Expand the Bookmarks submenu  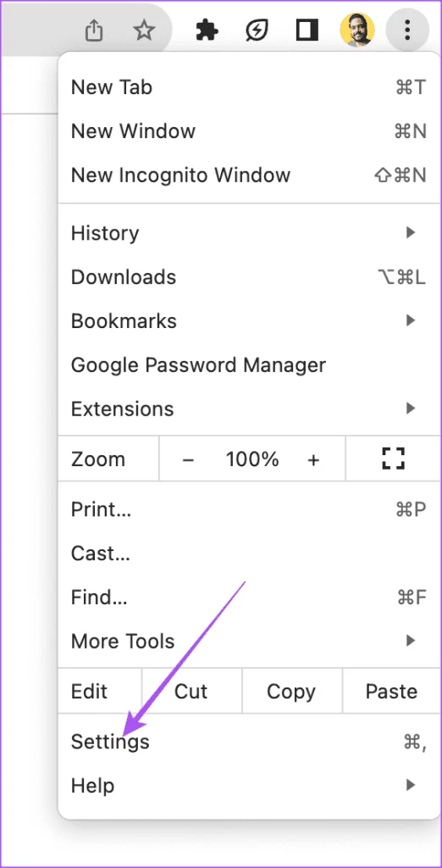point(249,320)
